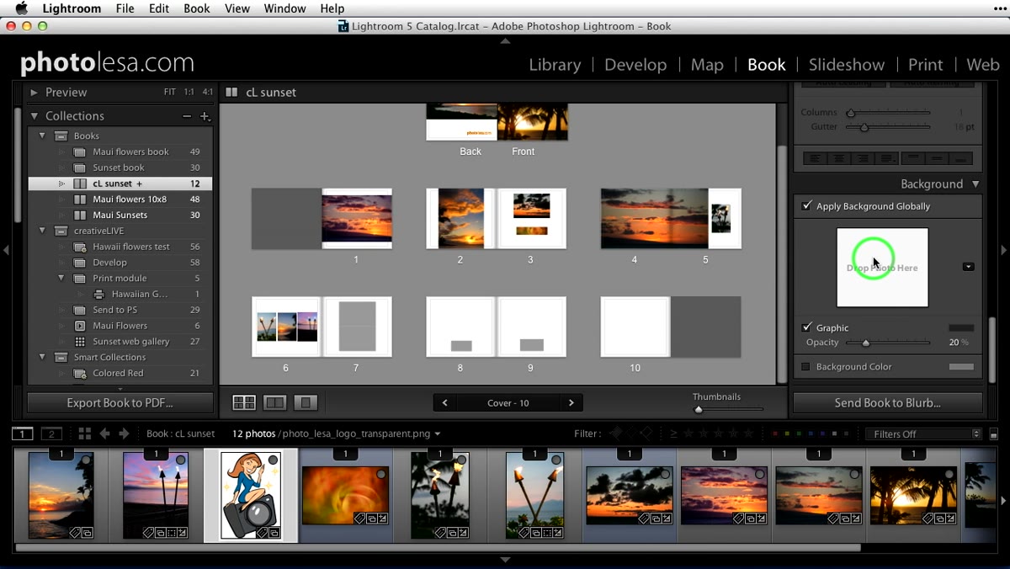The image size is (1010, 569).
Task: Adjust the Gutter slider
Action: pos(888,127)
